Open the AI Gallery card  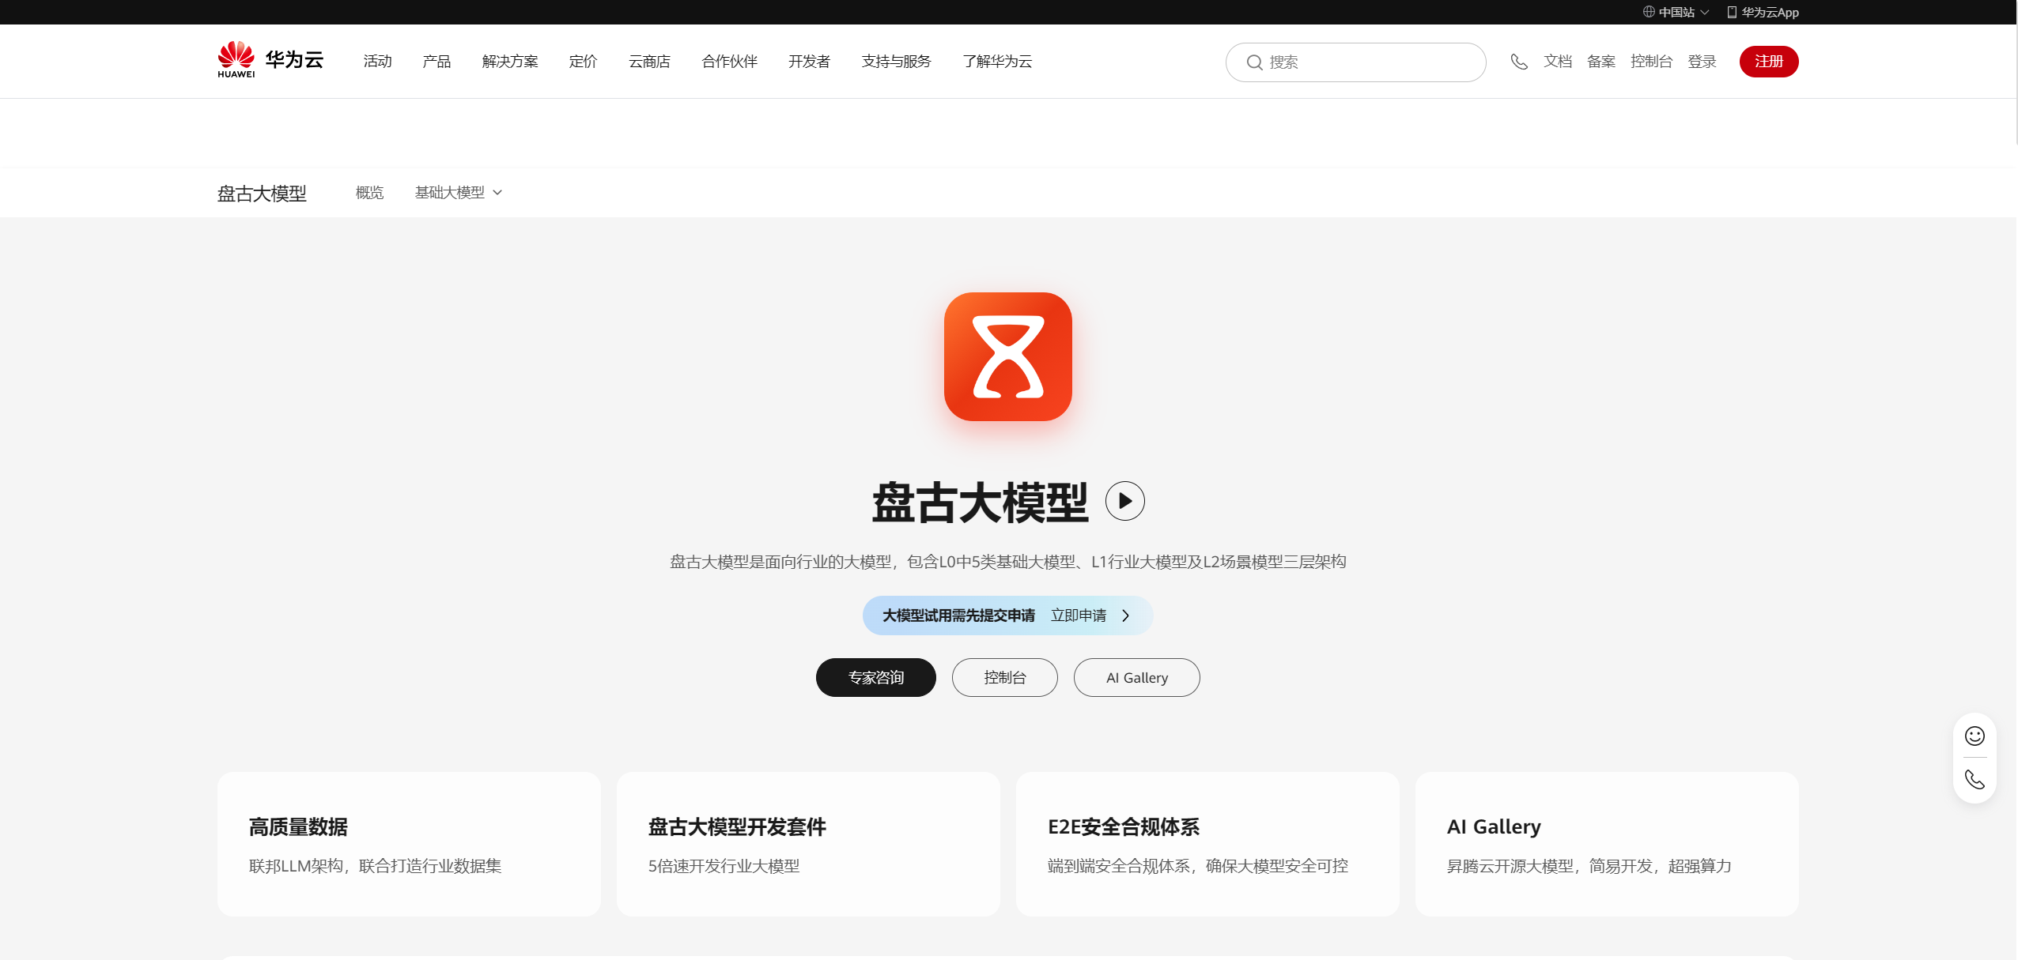coord(1607,844)
